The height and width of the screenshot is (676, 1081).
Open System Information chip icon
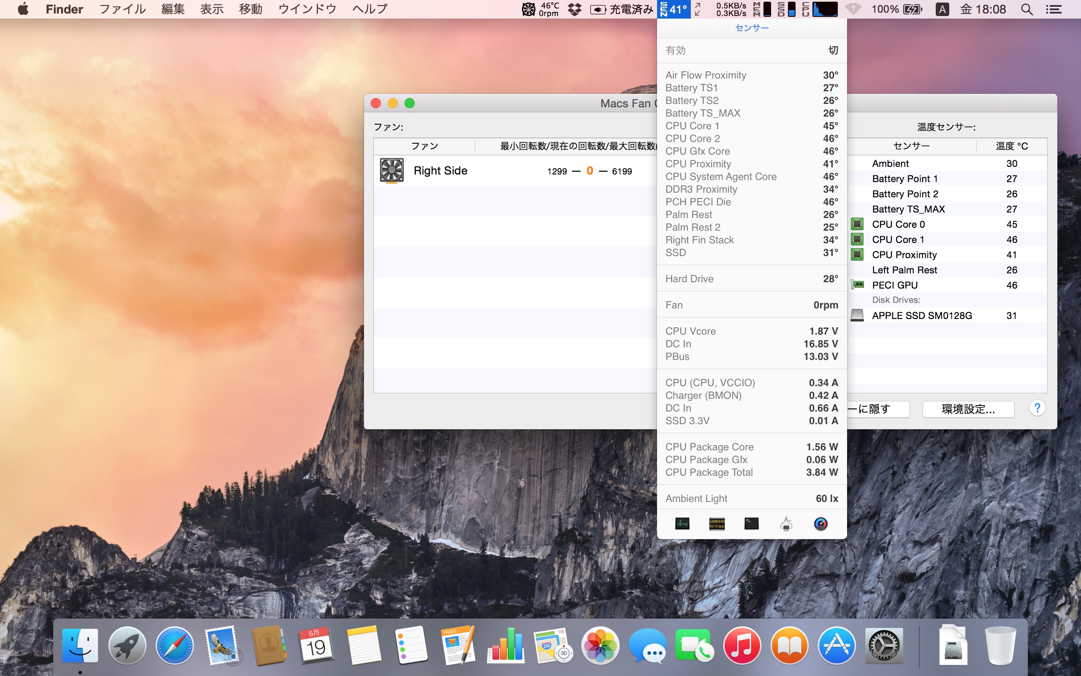click(786, 523)
